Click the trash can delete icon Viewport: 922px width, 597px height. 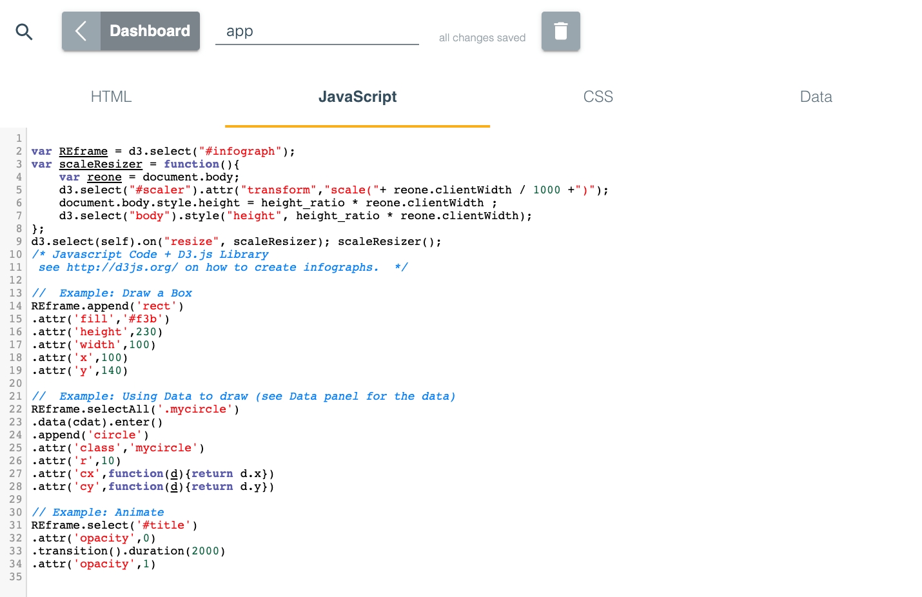coord(560,31)
